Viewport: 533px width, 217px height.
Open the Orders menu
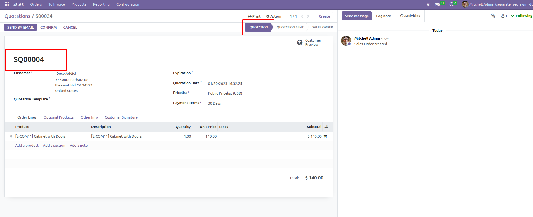(36, 4)
